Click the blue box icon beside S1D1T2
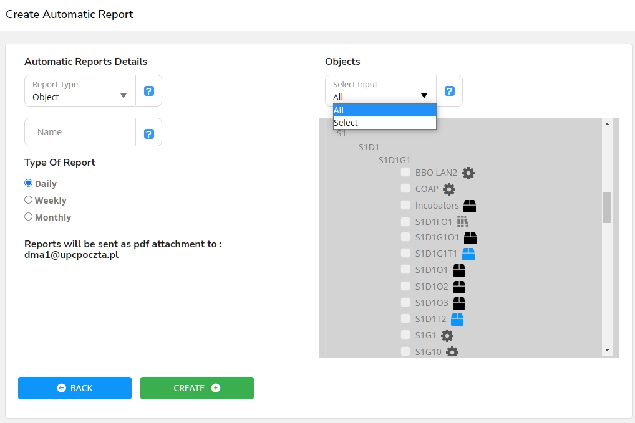635x423 pixels. pyautogui.click(x=457, y=320)
